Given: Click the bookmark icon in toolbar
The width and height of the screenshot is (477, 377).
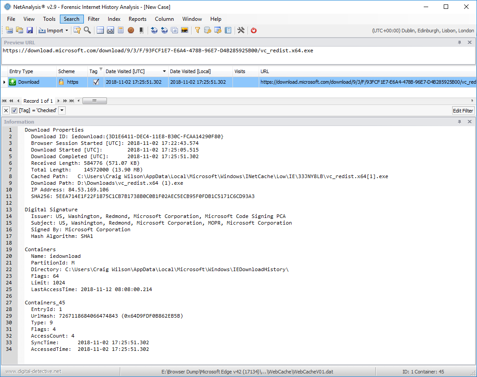Looking at the screenshot, I should [x=141, y=31].
